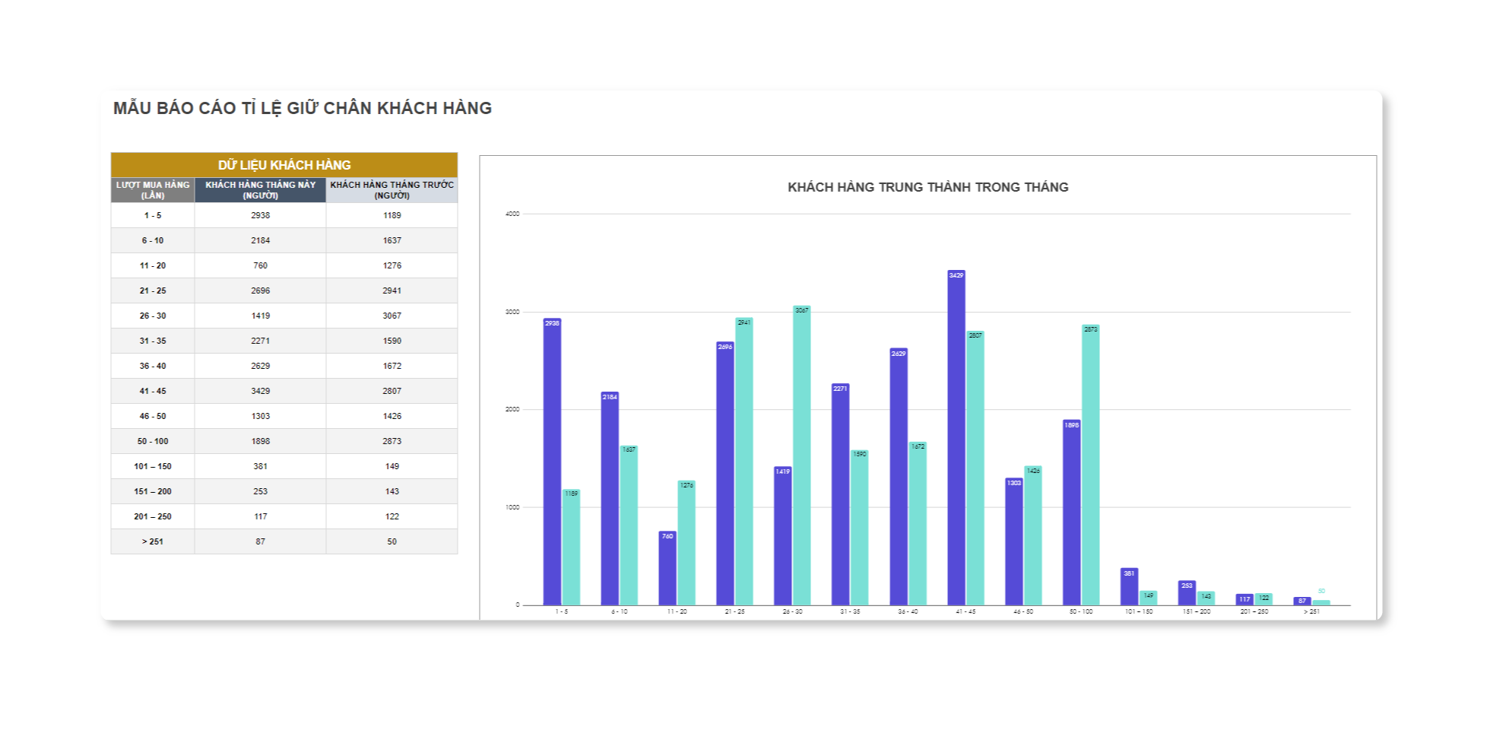1506x746 pixels.
Task: Click the report title 'MẪU BÁO CÁO TỈ LỆ GIỮ CHÂN KHÁCH HÀNG'
Action: click(x=303, y=109)
